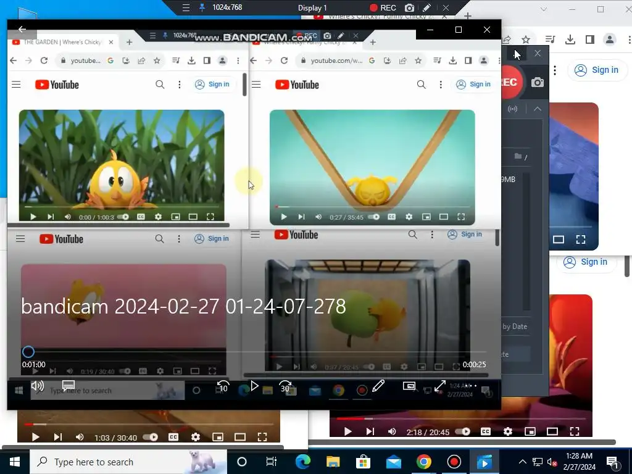Open the hamburger menu in the top remote toolbar
Viewport: 632px width, 474px height.
coord(186,7)
